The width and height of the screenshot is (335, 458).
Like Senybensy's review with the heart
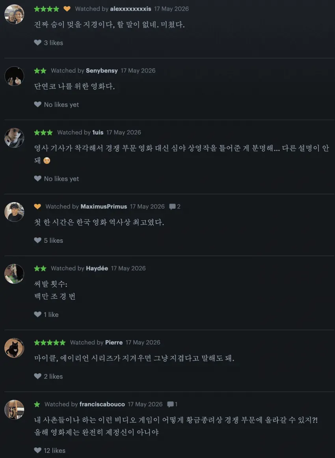[x=38, y=104]
